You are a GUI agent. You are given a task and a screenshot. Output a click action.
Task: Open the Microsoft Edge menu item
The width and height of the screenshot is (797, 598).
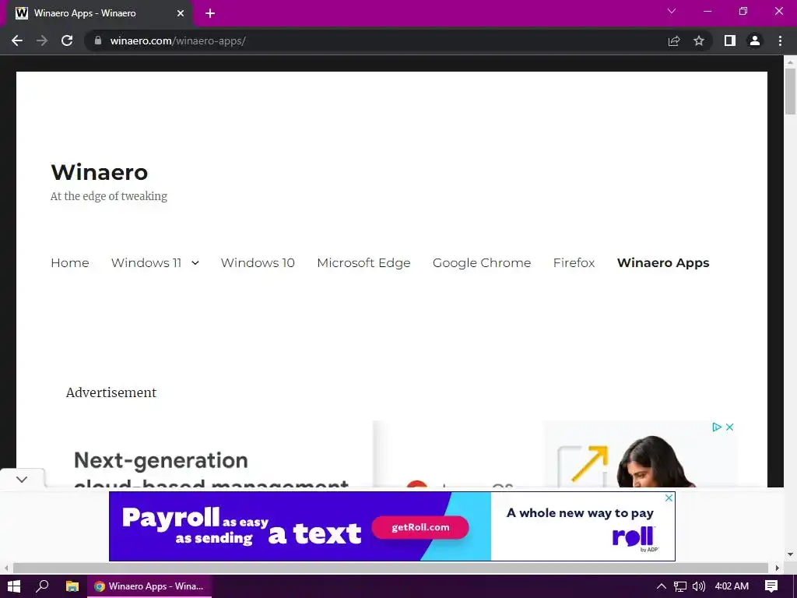point(363,263)
